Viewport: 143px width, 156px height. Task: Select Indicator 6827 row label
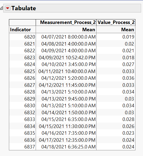pyautogui.click(x=30, y=85)
